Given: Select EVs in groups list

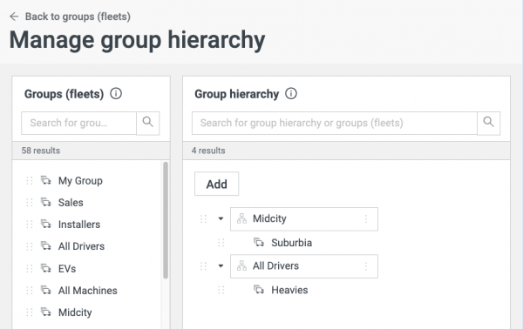Looking at the screenshot, I should [x=67, y=268].
